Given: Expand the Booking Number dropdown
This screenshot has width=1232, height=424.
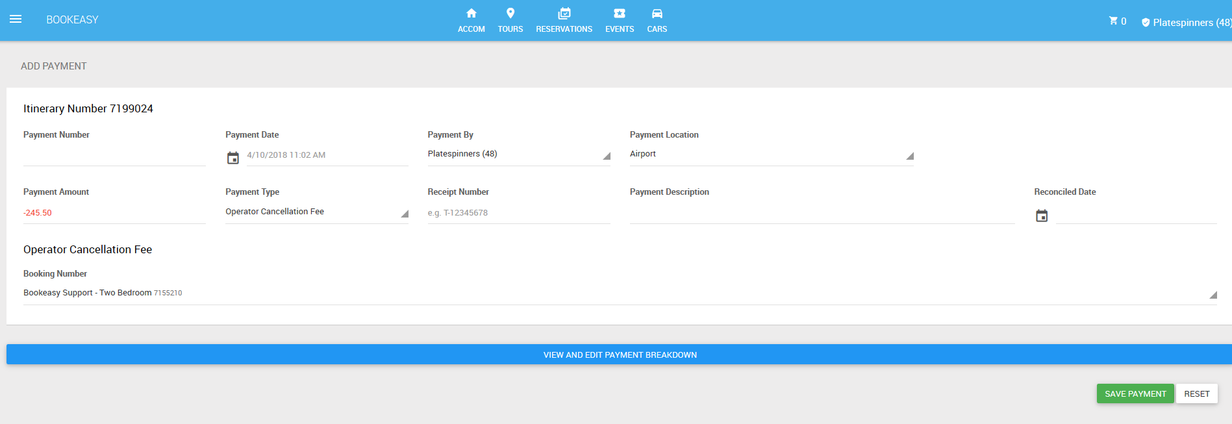Looking at the screenshot, I should click(x=620, y=293).
